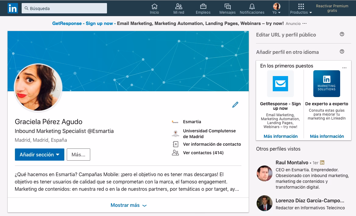Open Raul Montalvo's profile thumbnail

[x=264, y=173]
